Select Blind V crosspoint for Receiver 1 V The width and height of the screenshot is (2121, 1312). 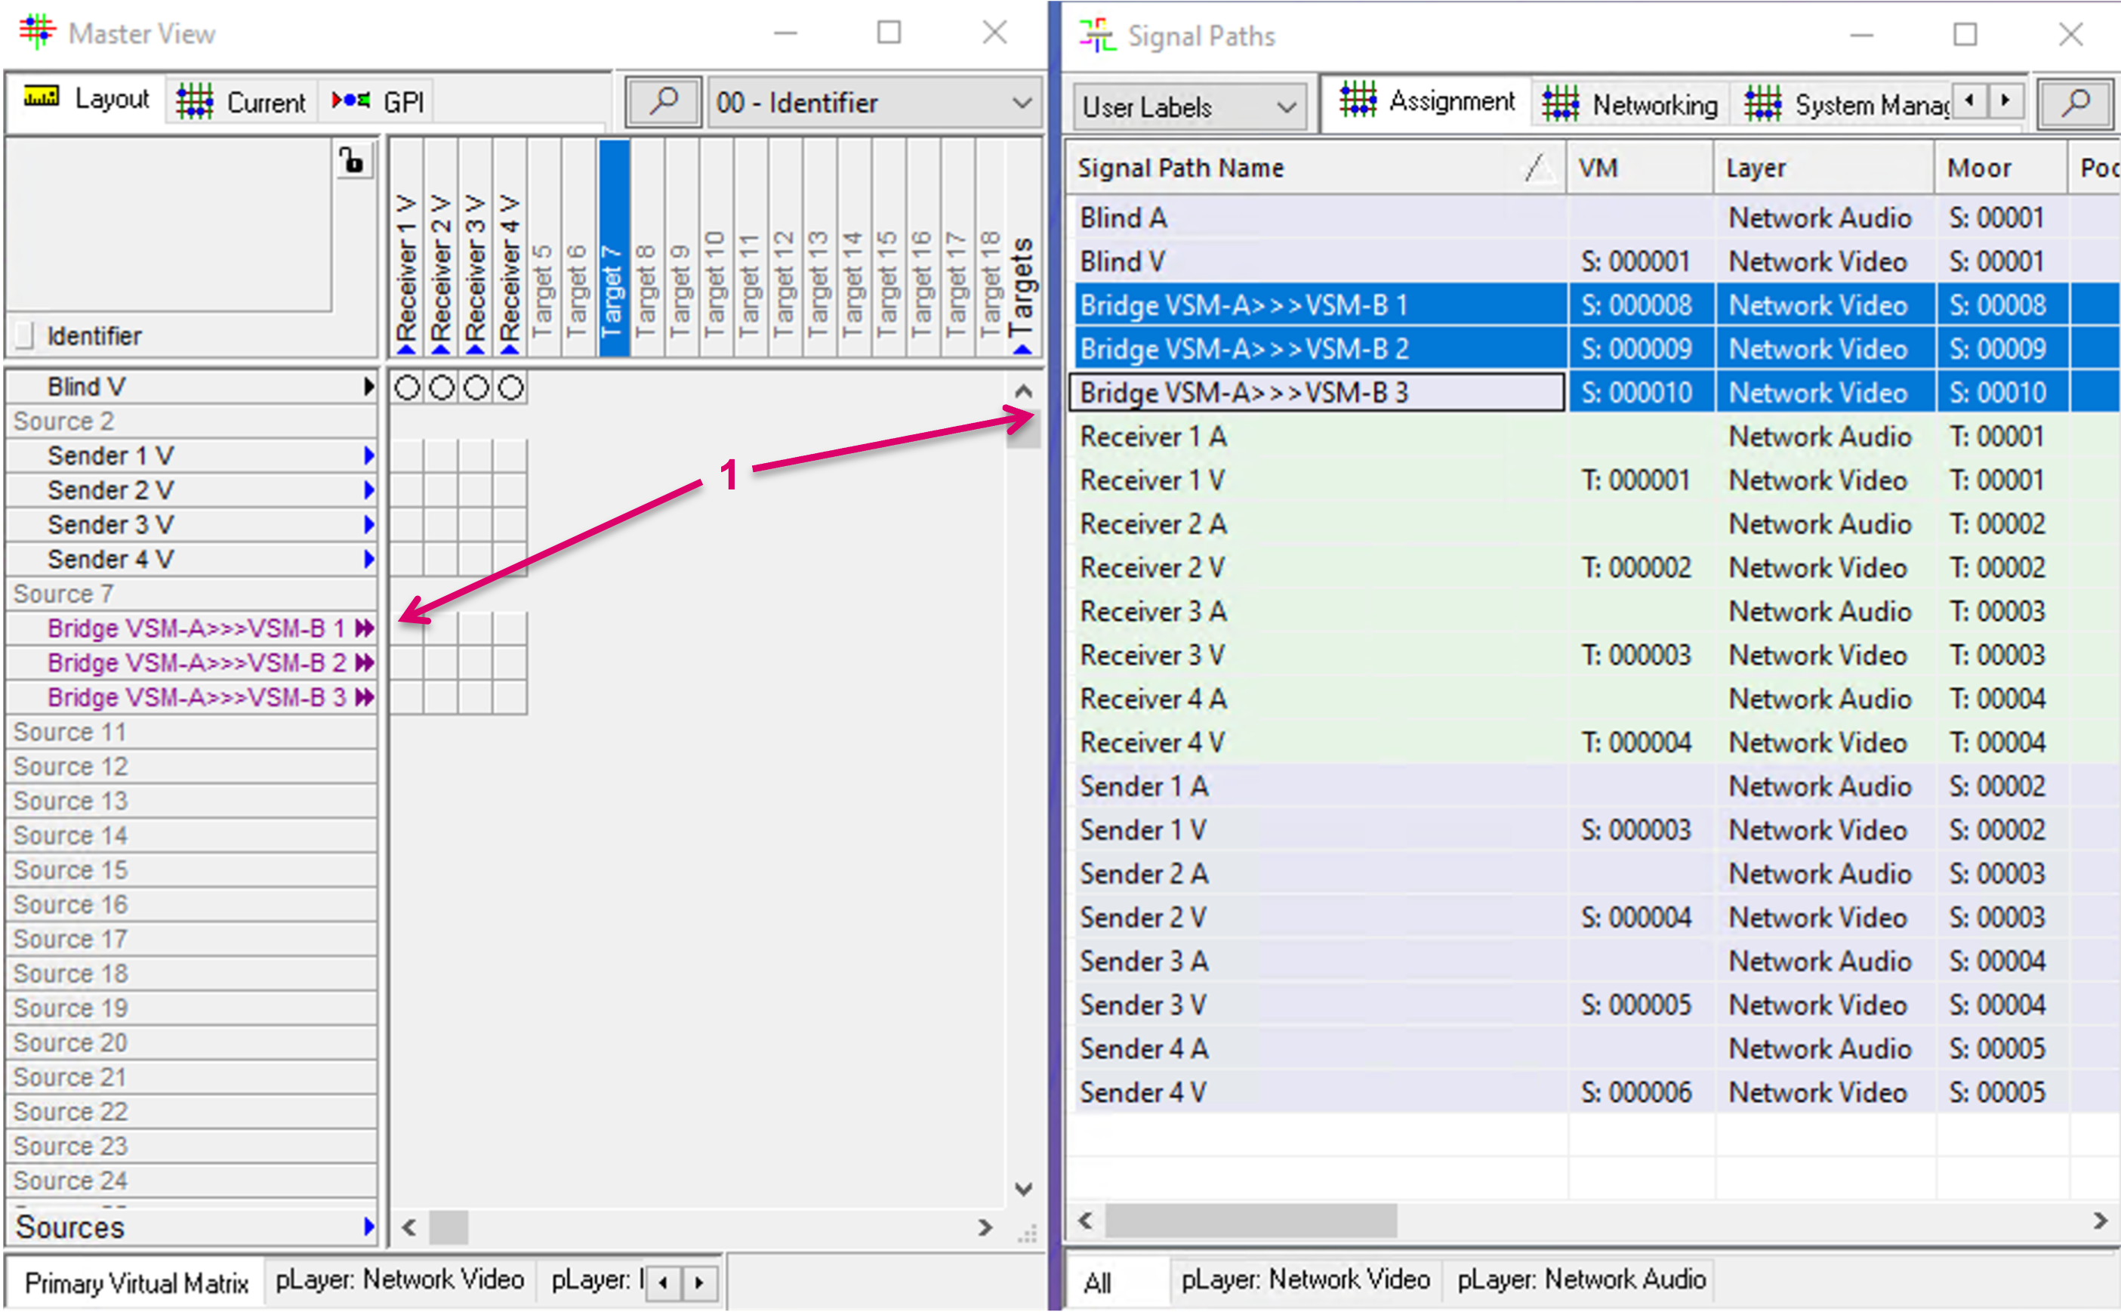(407, 388)
